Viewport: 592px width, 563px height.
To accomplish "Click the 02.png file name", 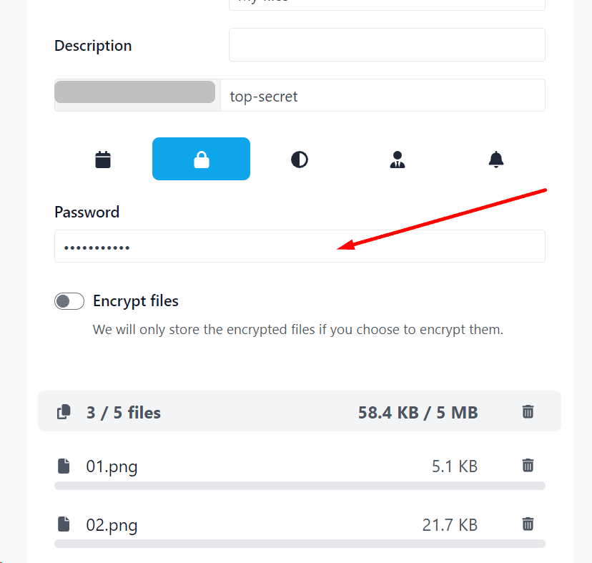I will click(x=112, y=525).
